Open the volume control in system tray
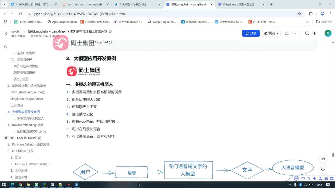Viewport: 335px width, 188px height. 305,185
